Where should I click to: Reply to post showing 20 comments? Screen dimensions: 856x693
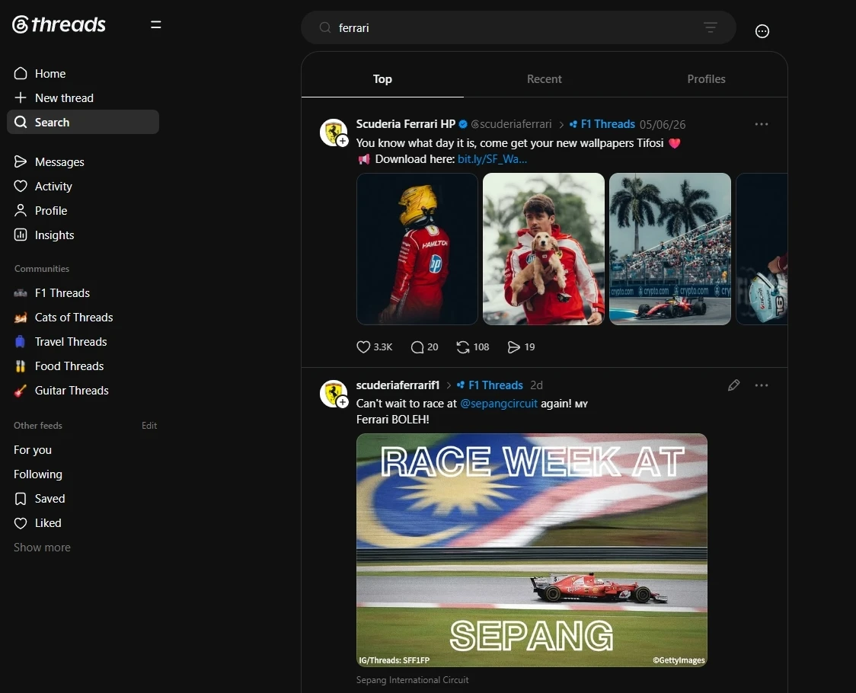tap(424, 346)
